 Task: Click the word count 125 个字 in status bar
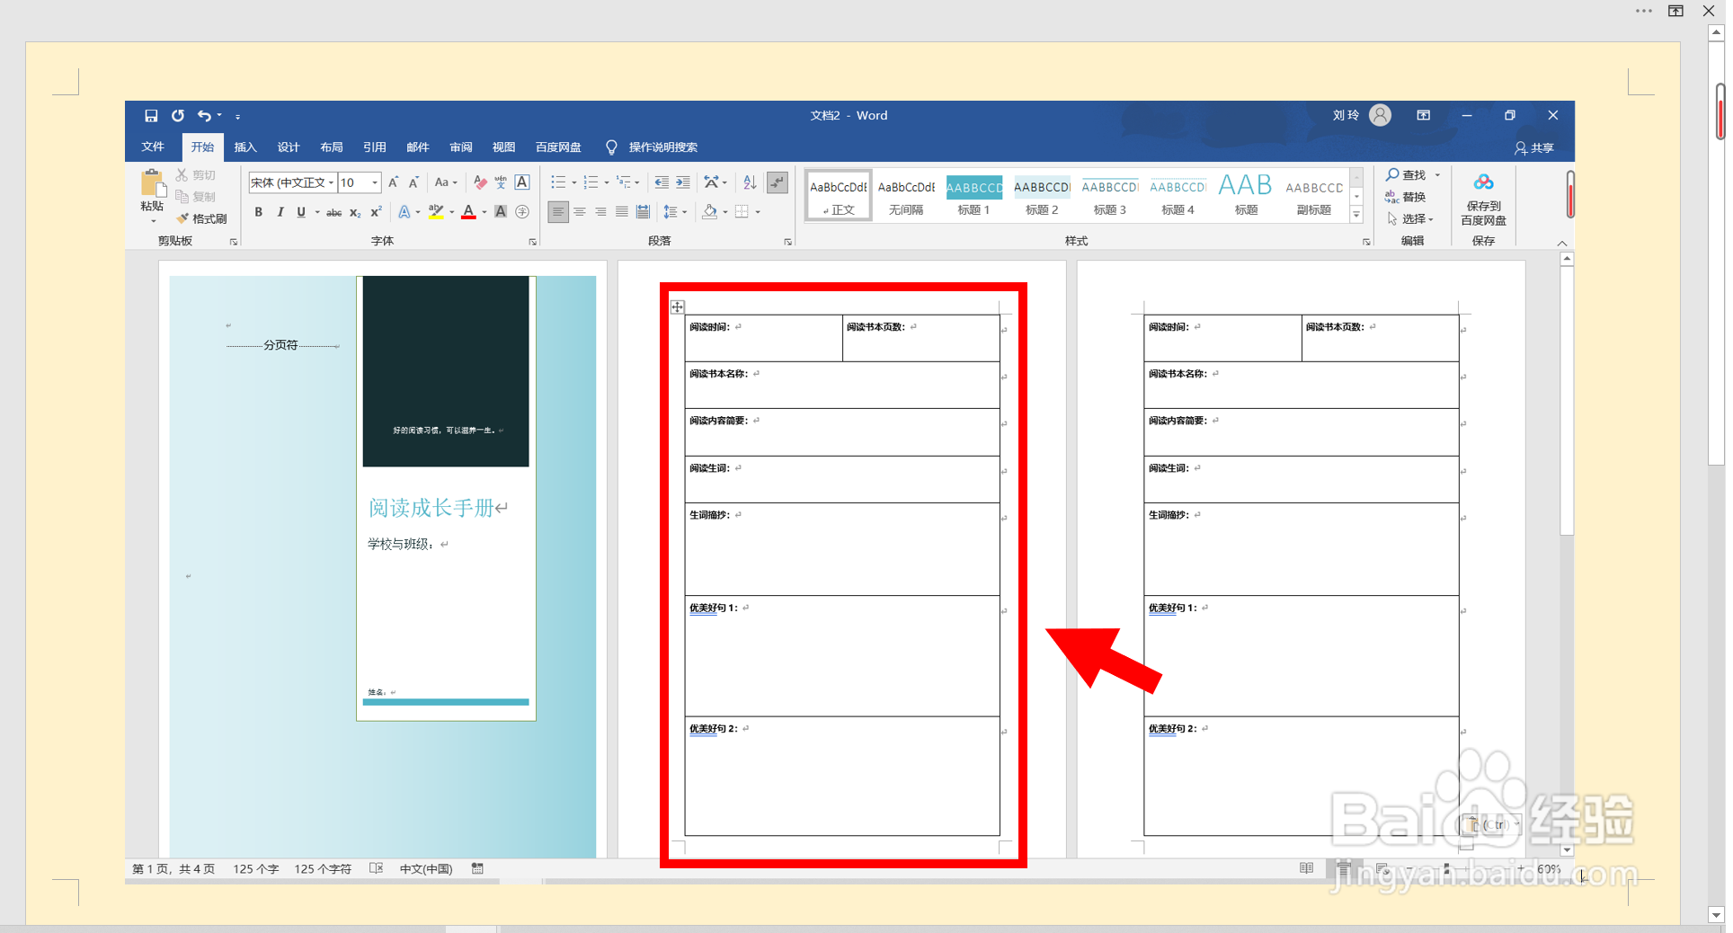click(x=256, y=869)
